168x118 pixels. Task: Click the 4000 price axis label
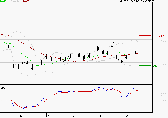click(162, 18)
